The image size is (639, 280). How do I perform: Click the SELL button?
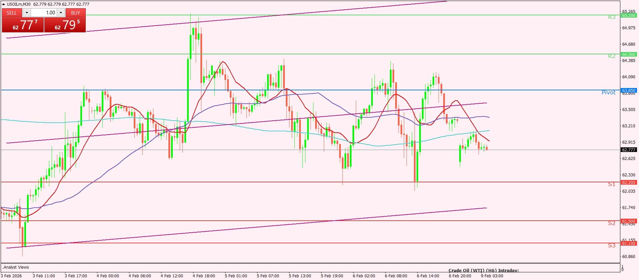coord(12,13)
